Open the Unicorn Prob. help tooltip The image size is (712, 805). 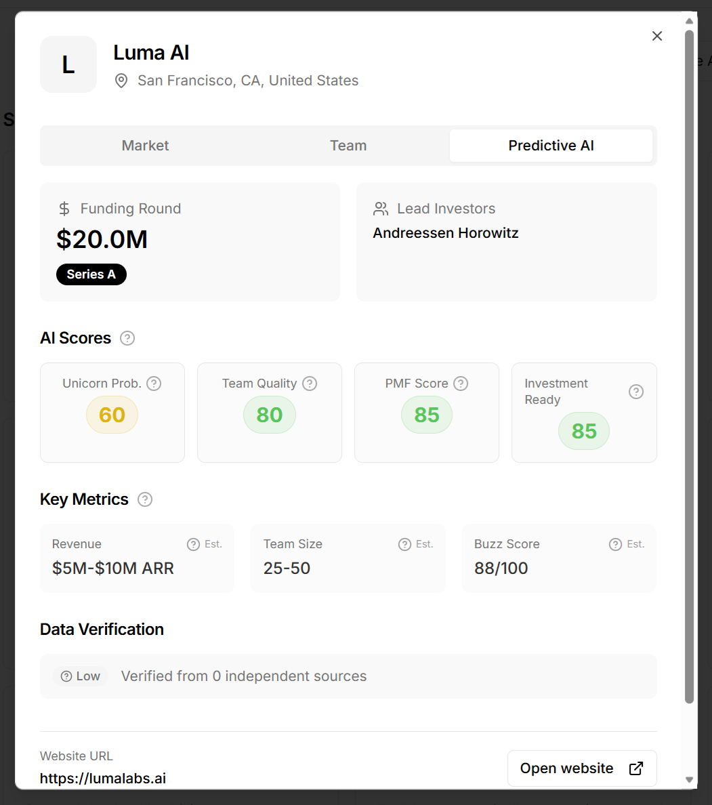(154, 384)
